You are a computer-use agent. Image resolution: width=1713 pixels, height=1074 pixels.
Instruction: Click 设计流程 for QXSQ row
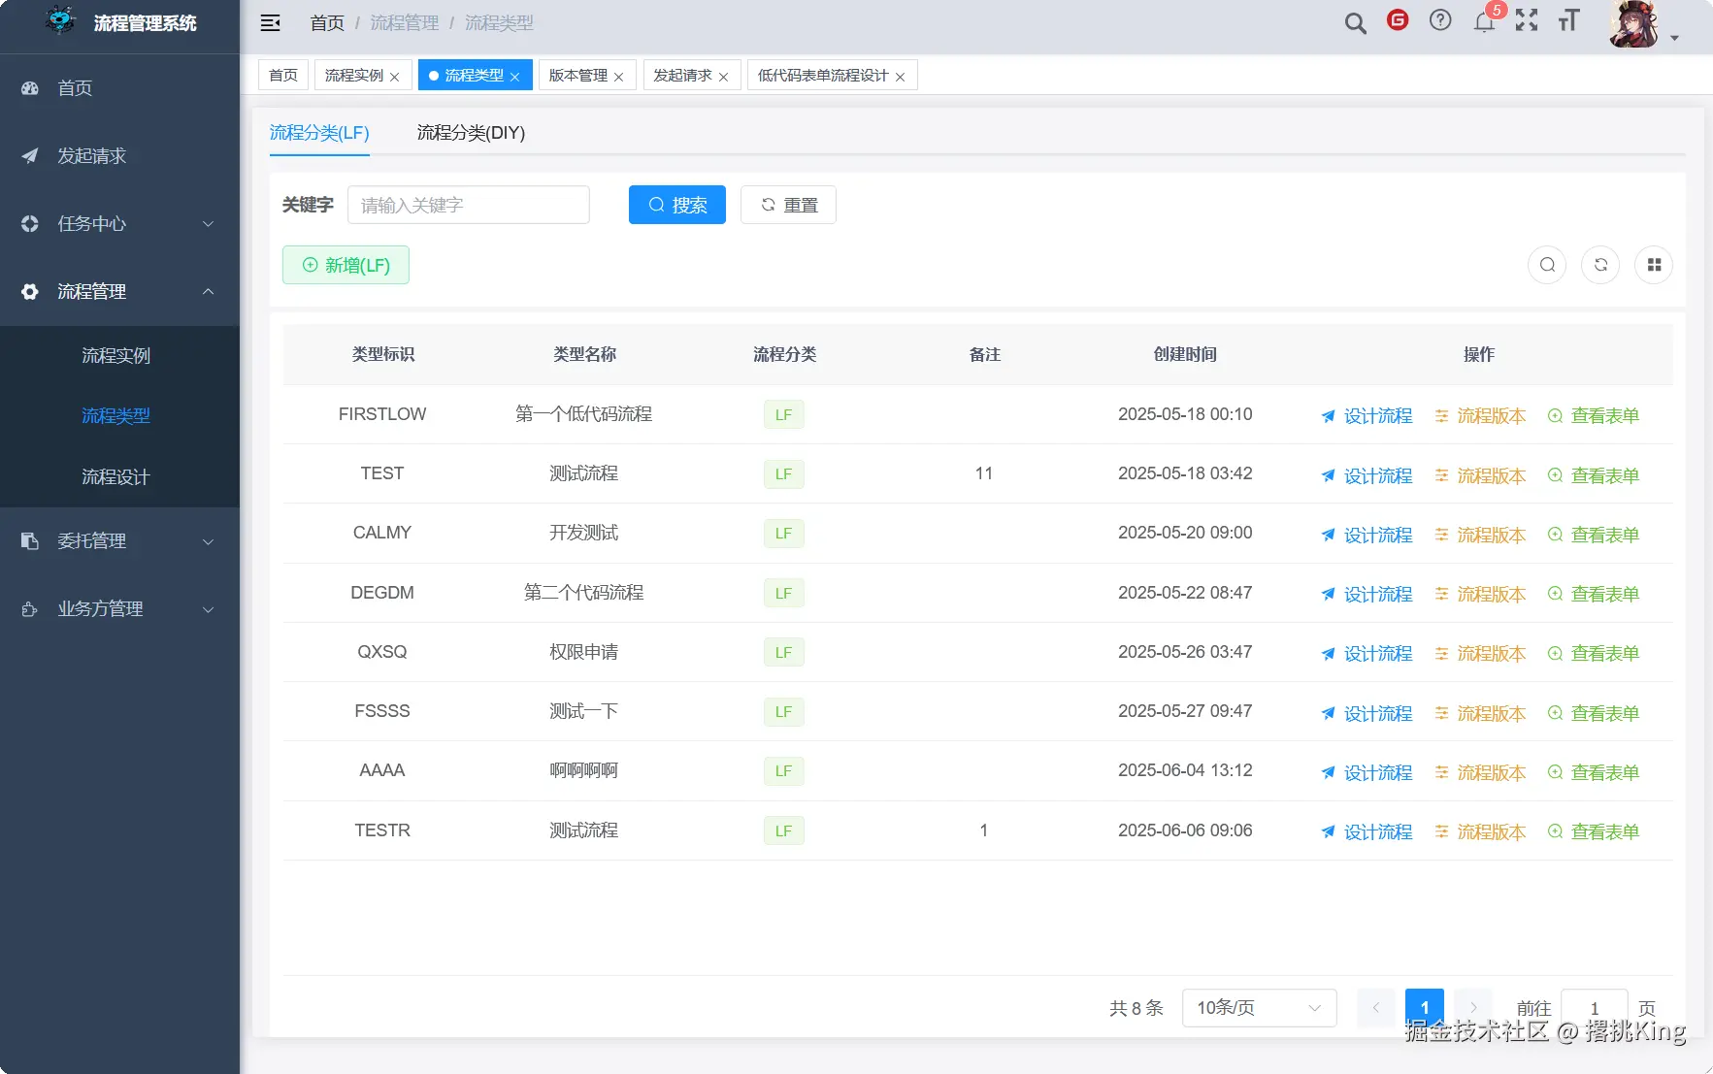click(x=1367, y=654)
